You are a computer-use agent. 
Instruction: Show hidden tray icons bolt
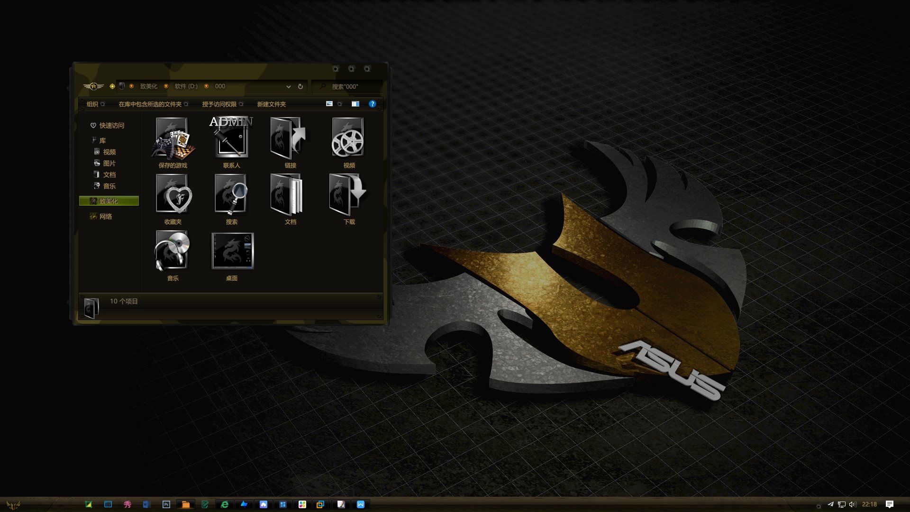[x=819, y=506]
